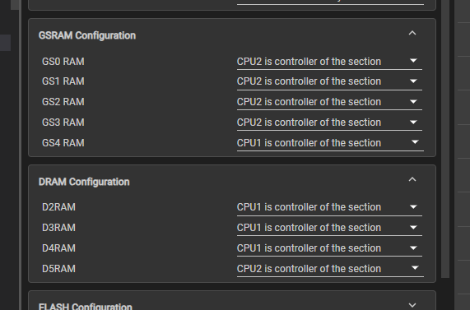This screenshot has width=470, height=310.
Task: Click the DRAM Configuration header title
Action: pyautogui.click(x=84, y=182)
